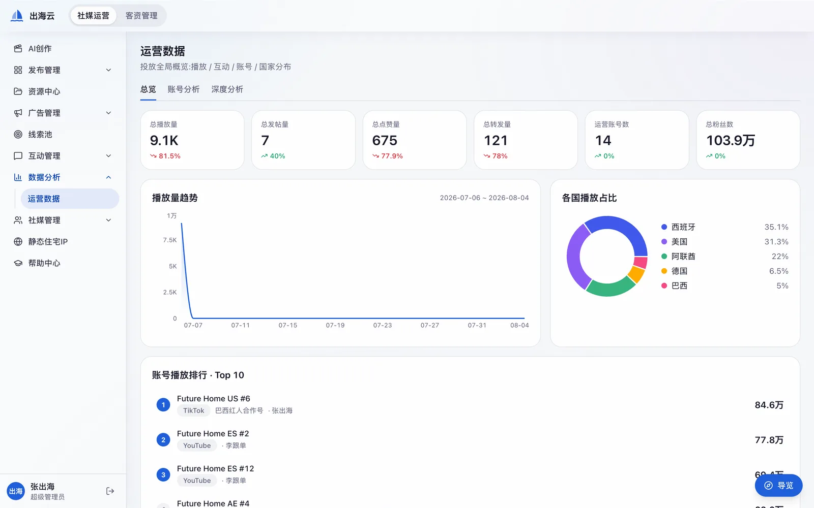The image size is (814, 508).
Task: Open the 深度分析 tab
Action: click(227, 89)
